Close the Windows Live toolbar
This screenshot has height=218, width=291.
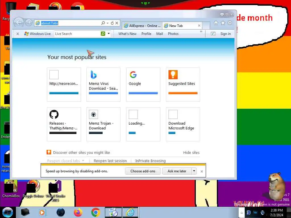point(18,34)
